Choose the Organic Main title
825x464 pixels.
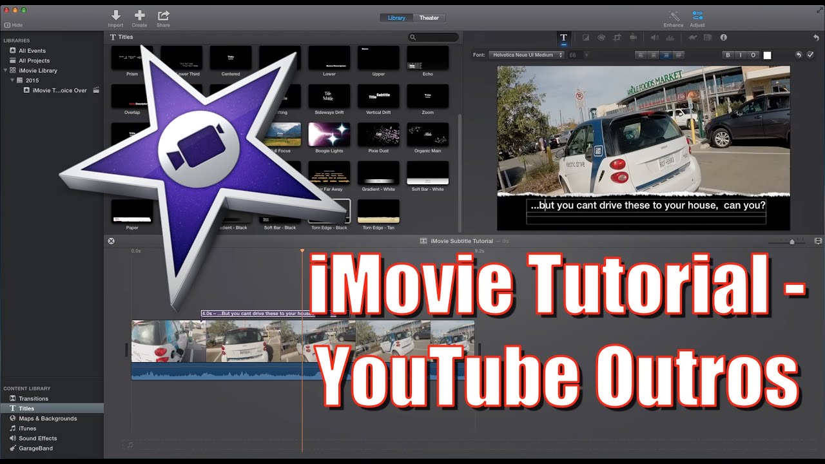click(428, 134)
